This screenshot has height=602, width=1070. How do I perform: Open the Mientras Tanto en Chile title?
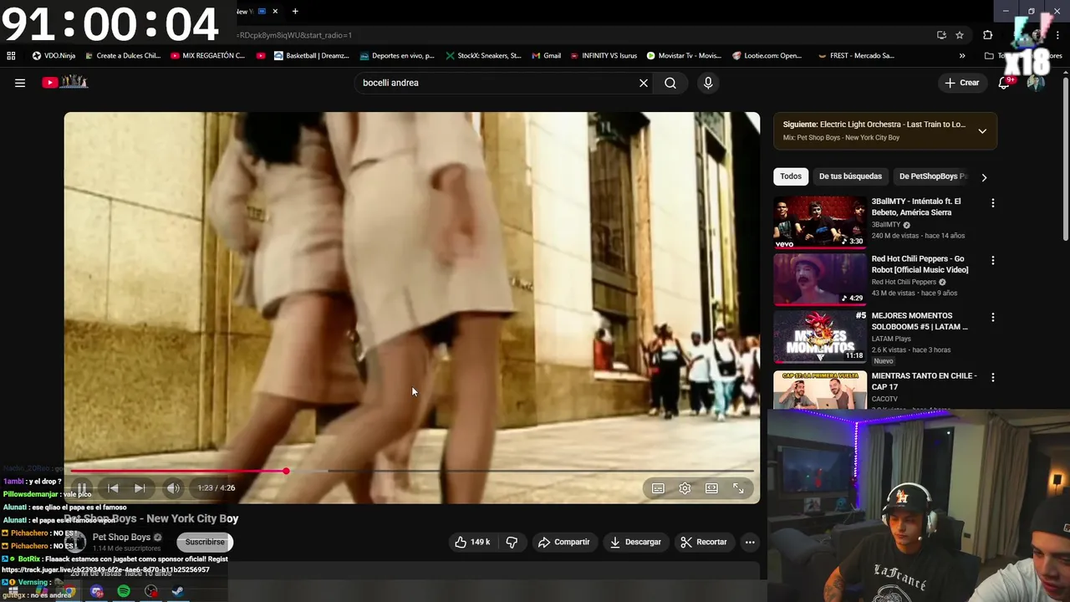[924, 381]
